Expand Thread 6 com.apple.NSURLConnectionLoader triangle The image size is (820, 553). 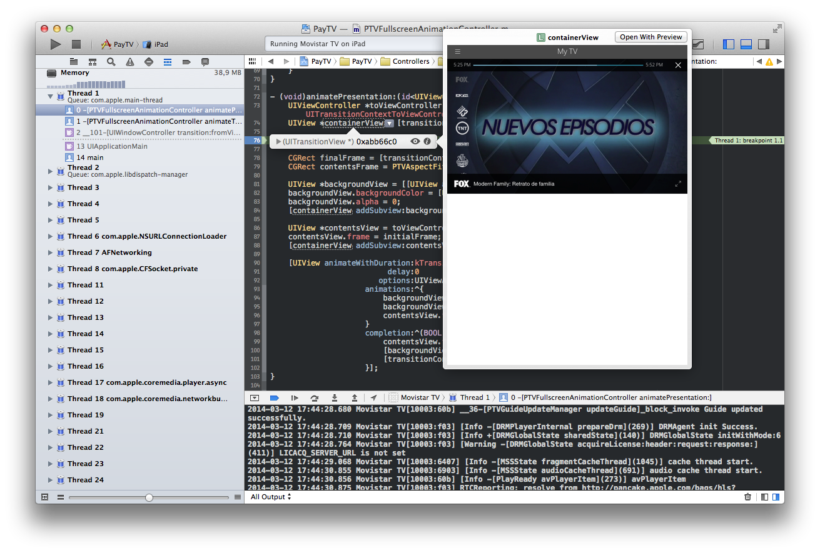(x=51, y=236)
